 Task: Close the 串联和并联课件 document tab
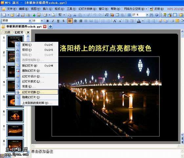[45, 26]
